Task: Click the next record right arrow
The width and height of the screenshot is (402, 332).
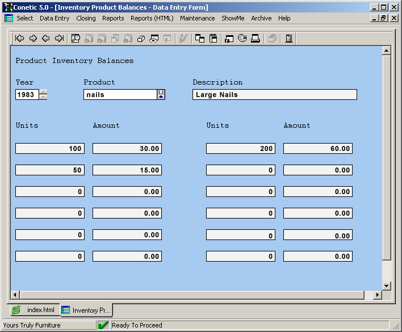Action: pos(33,39)
